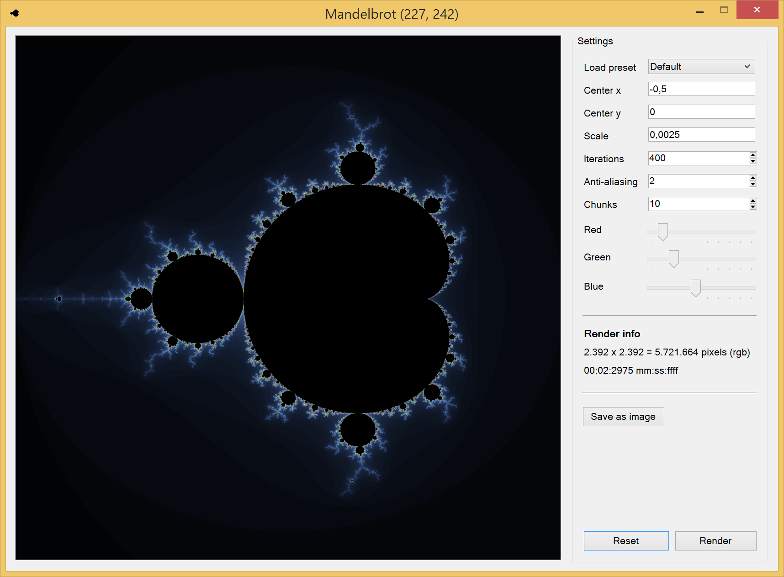Open the Load preset dropdown
The height and width of the screenshot is (577, 784).
pyautogui.click(x=701, y=67)
